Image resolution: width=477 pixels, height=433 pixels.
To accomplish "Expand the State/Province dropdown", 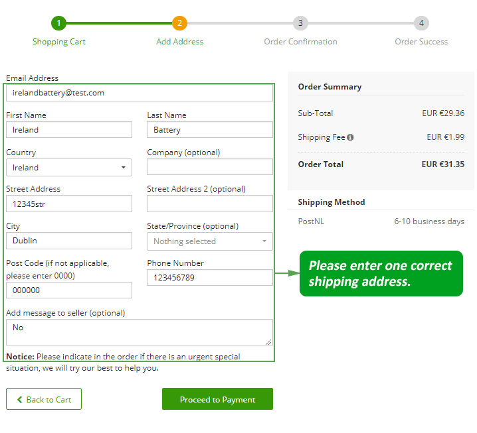I will 210,241.
